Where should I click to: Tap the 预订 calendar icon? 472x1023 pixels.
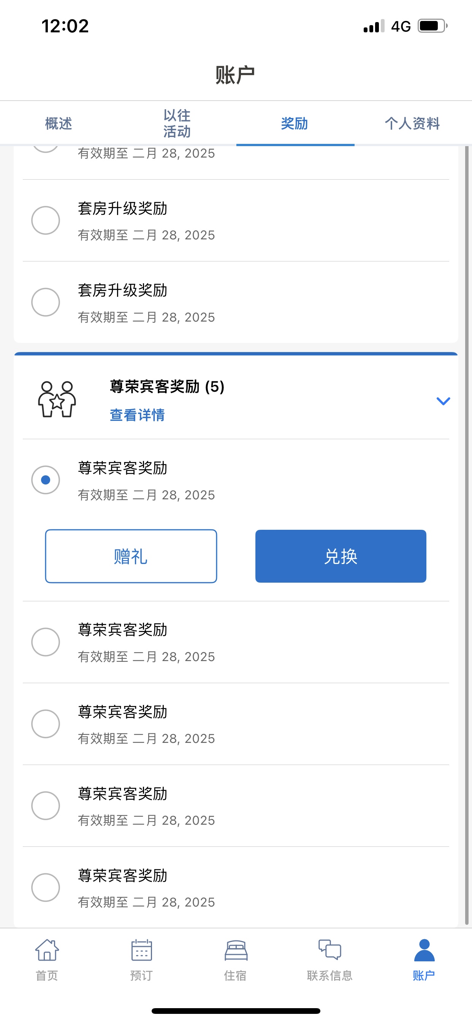[141, 950]
